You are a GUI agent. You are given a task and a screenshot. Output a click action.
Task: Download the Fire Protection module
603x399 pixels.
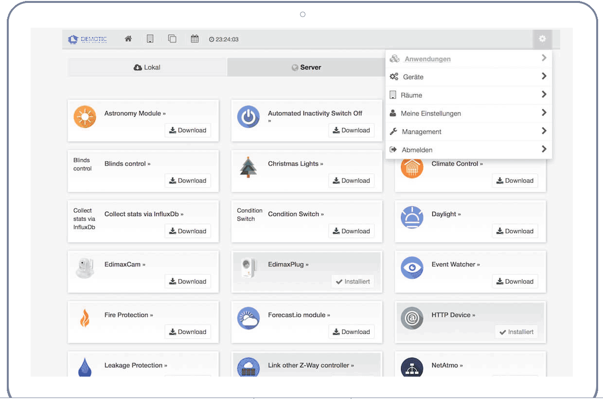188,332
